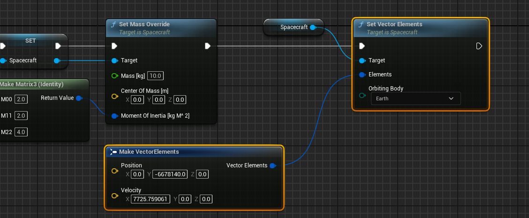Open the Orbiting Body dropdown

pos(416,98)
